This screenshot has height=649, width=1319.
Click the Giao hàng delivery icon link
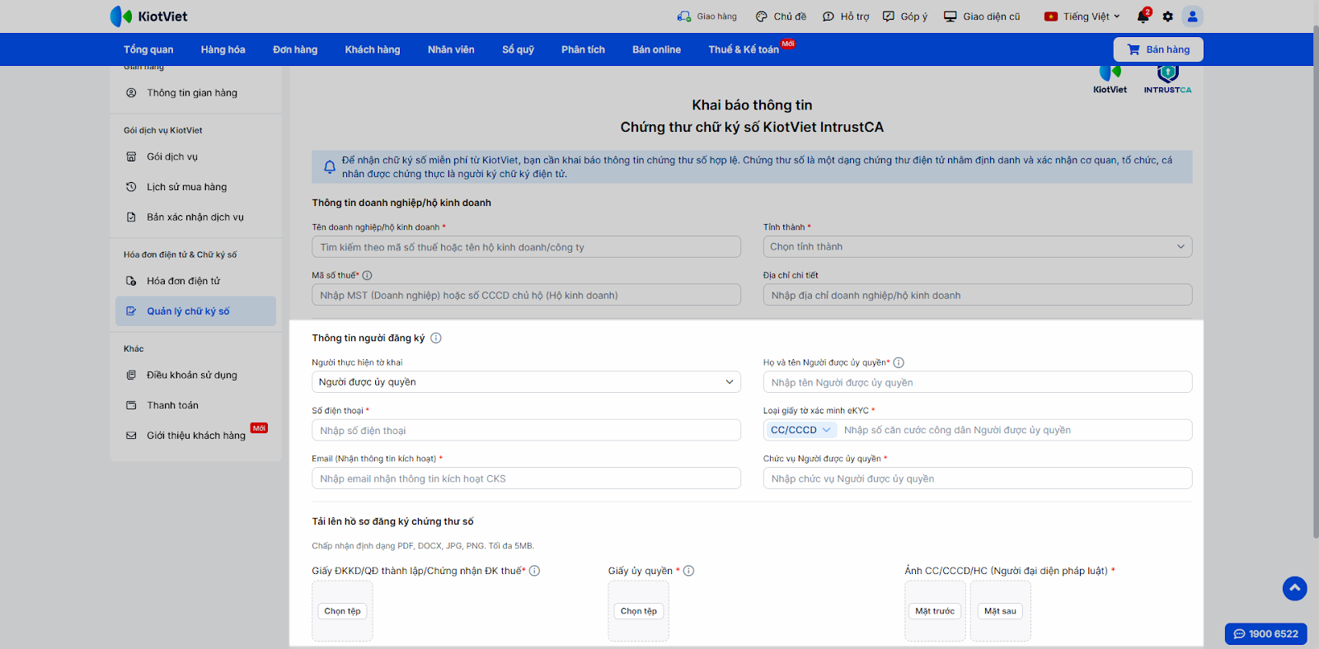click(x=707, y=16)
